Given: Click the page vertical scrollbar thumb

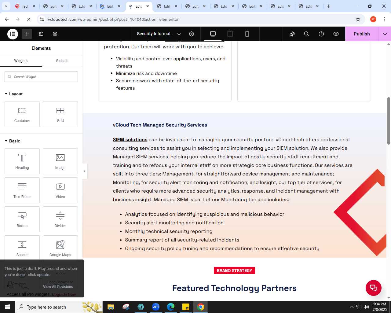Looking at the screenshot, I should tap(389, 121).
